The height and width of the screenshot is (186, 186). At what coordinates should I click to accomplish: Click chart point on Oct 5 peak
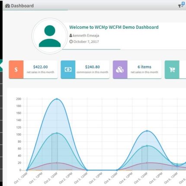point(147,131)
